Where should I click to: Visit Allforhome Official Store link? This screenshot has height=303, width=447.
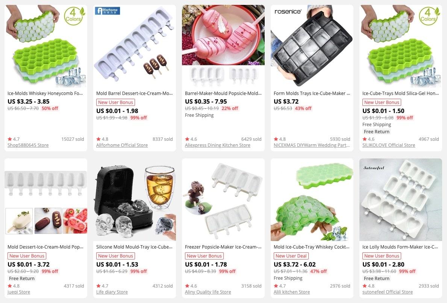122,145
